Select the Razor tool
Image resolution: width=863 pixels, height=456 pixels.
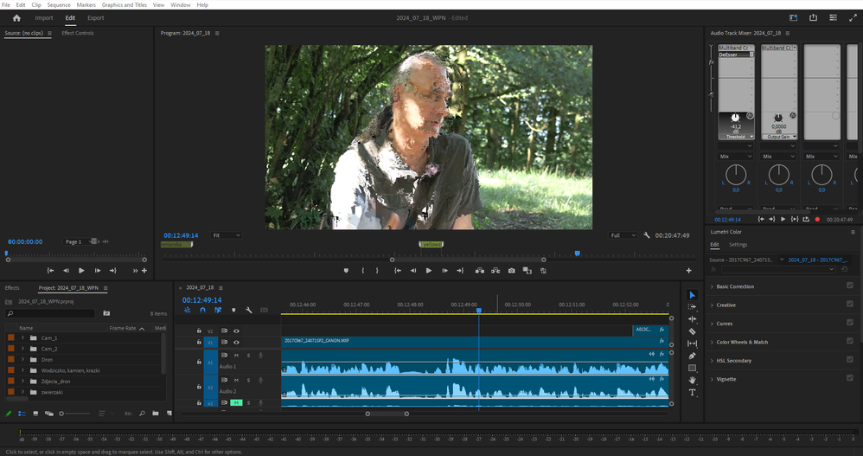pyautogui.click(x=693, y=331)
